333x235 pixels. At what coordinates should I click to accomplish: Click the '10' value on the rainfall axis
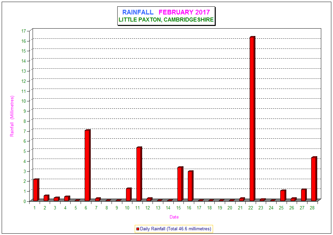[x=24, y=101]
